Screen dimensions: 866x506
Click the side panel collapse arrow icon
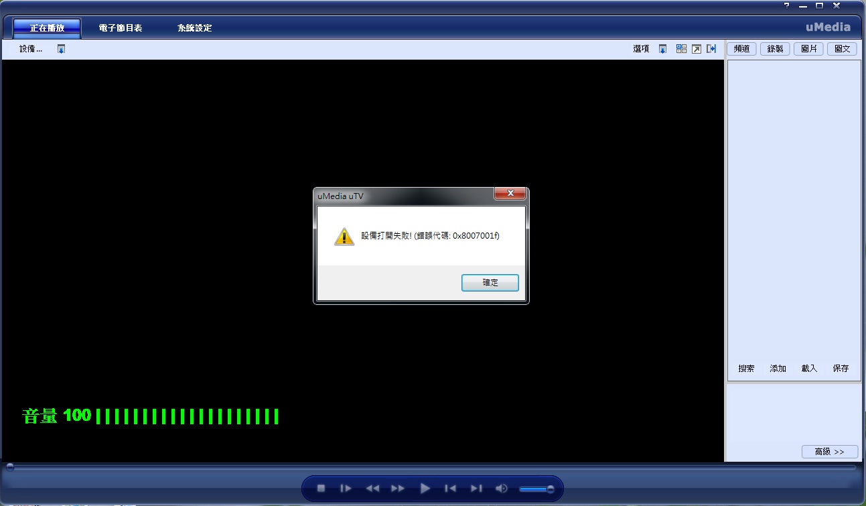point(711,49)
